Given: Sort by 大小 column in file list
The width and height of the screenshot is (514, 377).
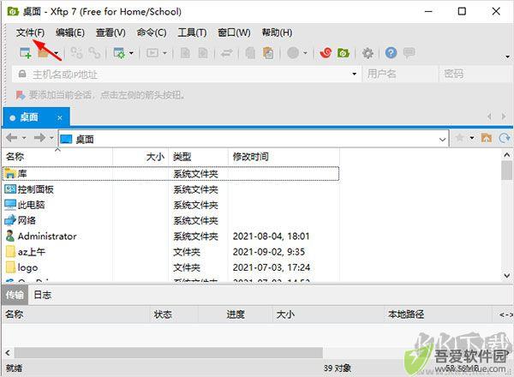Looking at the screenshot, I should [x=140, y=157].
